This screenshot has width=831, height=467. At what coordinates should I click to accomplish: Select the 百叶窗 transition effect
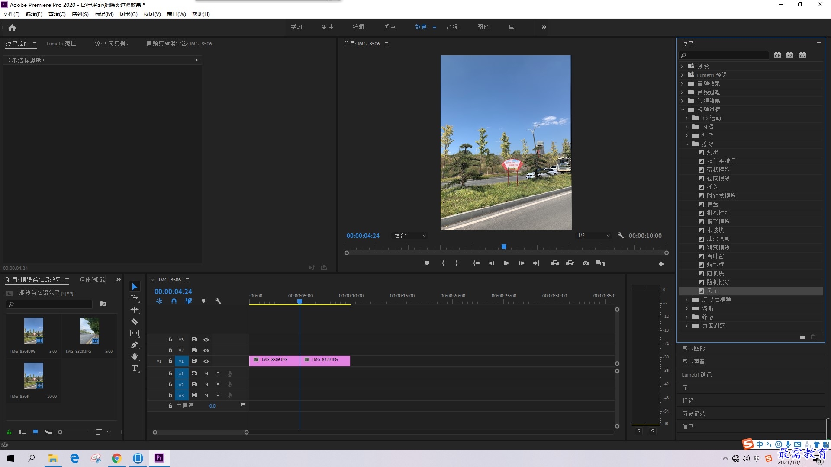[x=715, y=256]
